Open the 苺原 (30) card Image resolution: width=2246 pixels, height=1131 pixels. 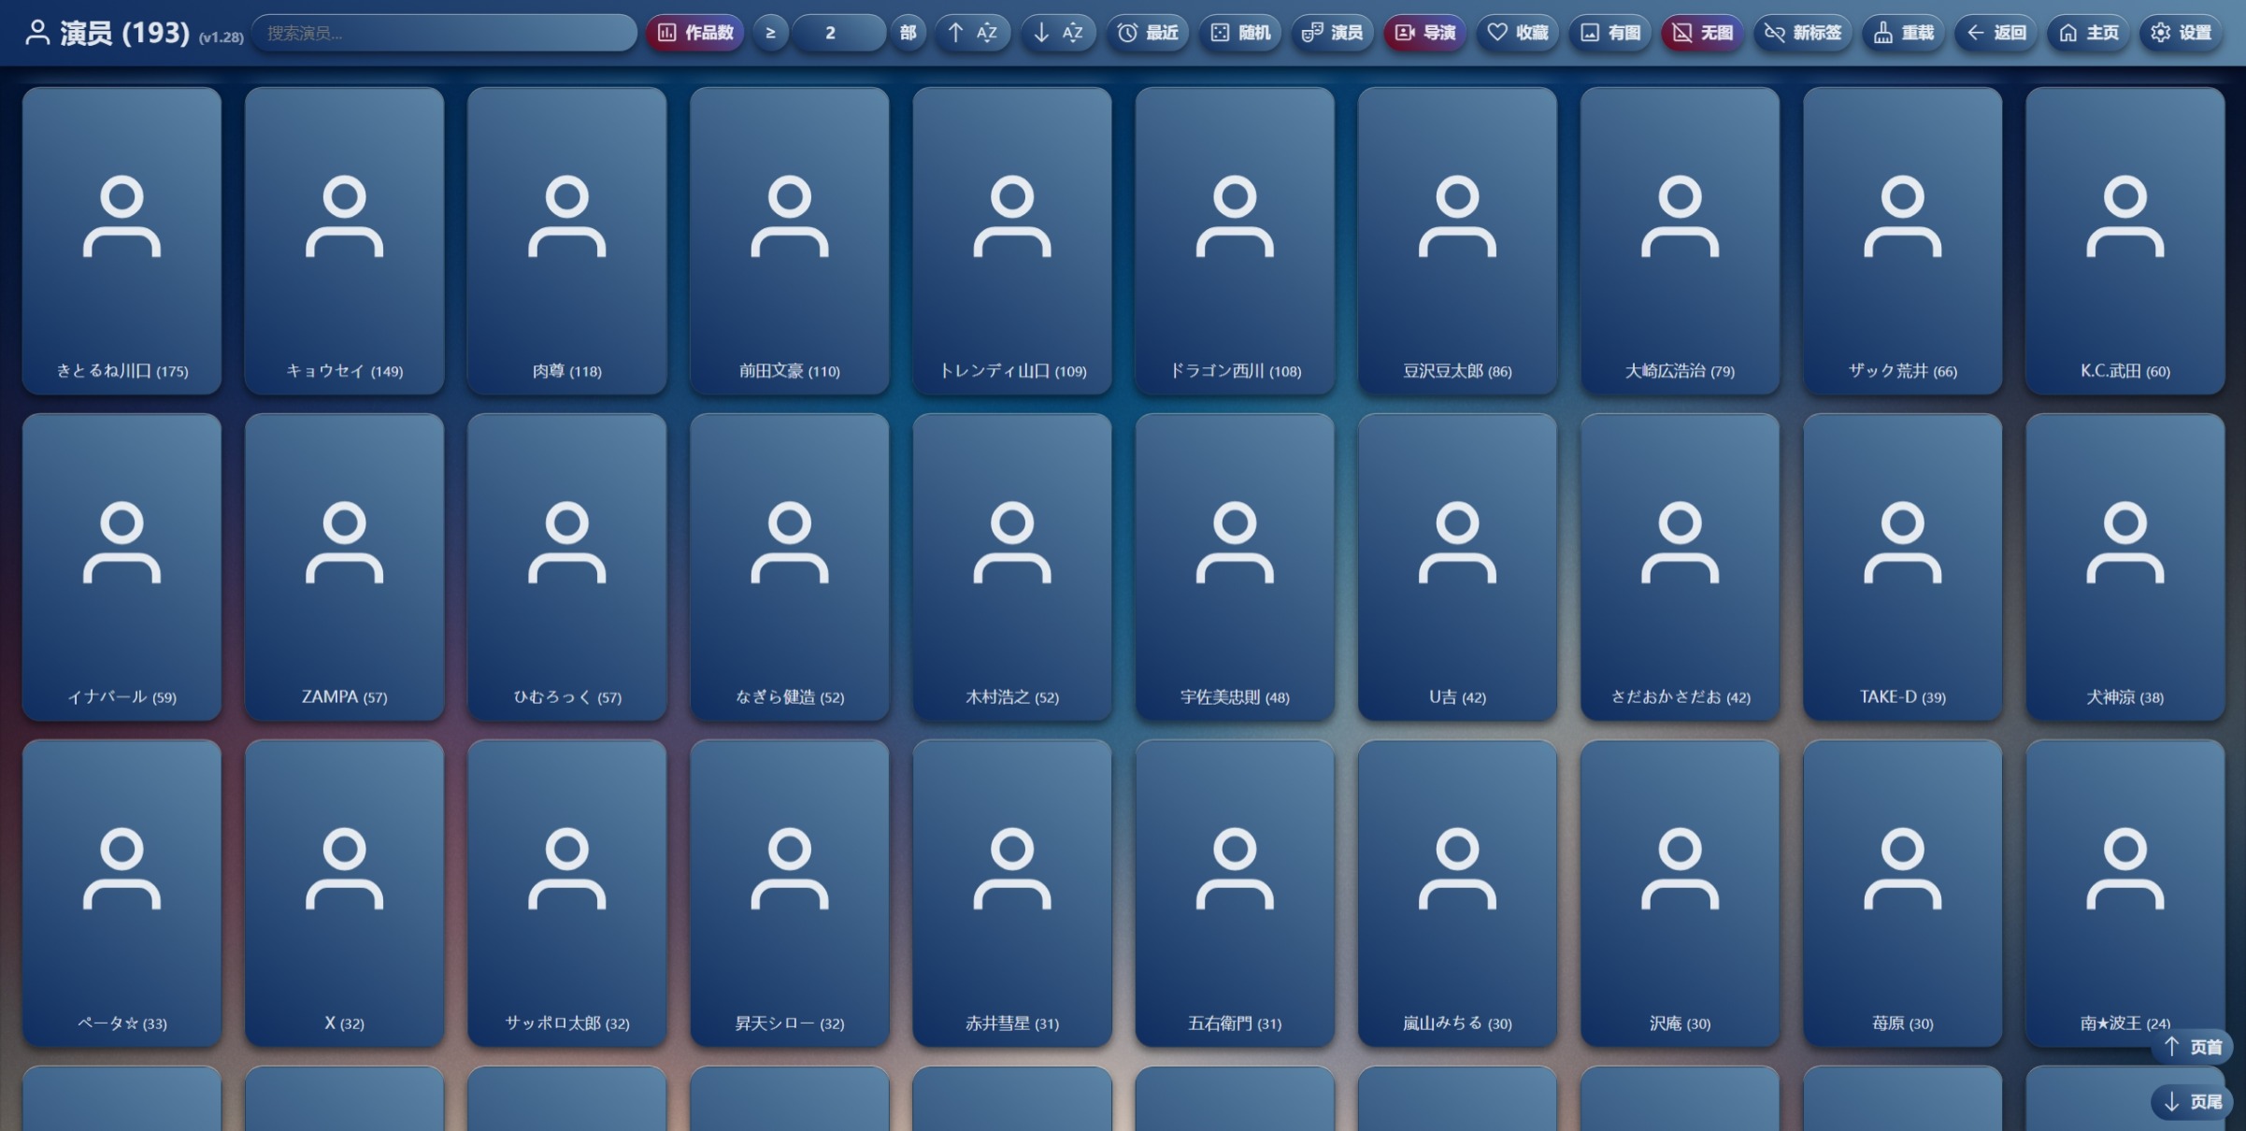click(x=1902, y=893)
